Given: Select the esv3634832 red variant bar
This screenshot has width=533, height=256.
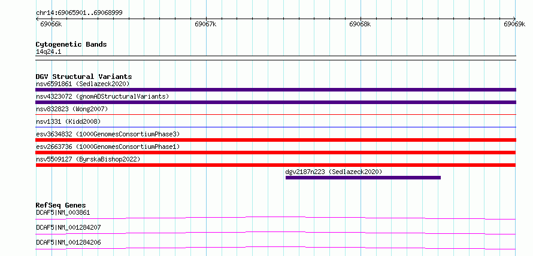Looking at the screenshot, I should pos(275,140).
